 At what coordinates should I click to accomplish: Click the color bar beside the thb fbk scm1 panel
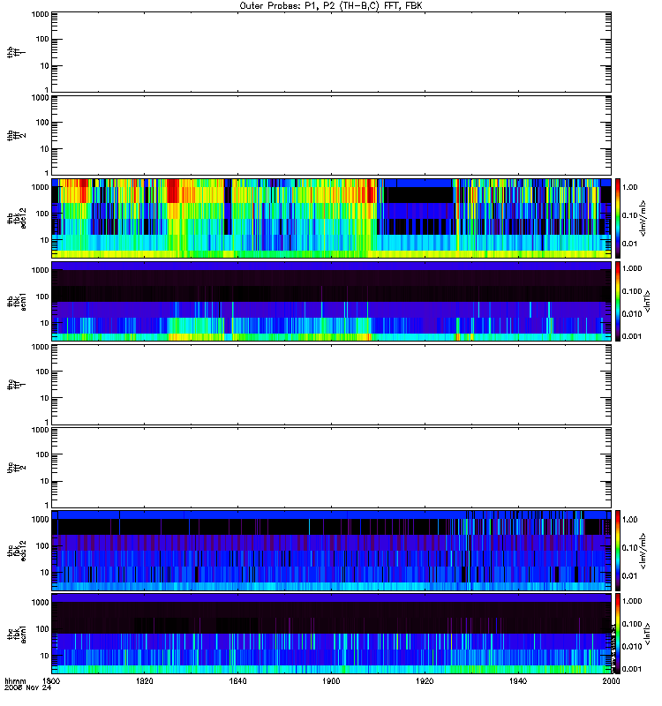coord(618,301)
